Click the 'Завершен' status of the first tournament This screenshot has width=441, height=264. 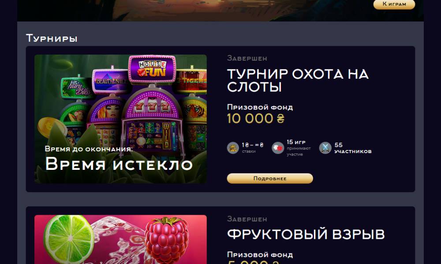(x=247, y=59)
